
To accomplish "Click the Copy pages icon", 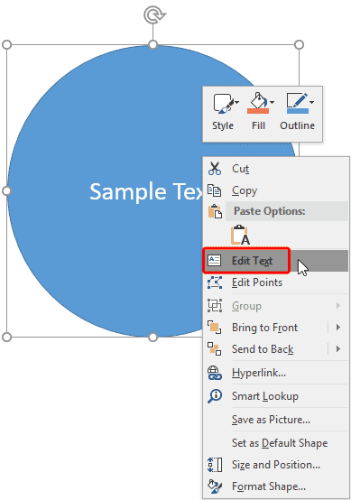I will coord(214,190).
